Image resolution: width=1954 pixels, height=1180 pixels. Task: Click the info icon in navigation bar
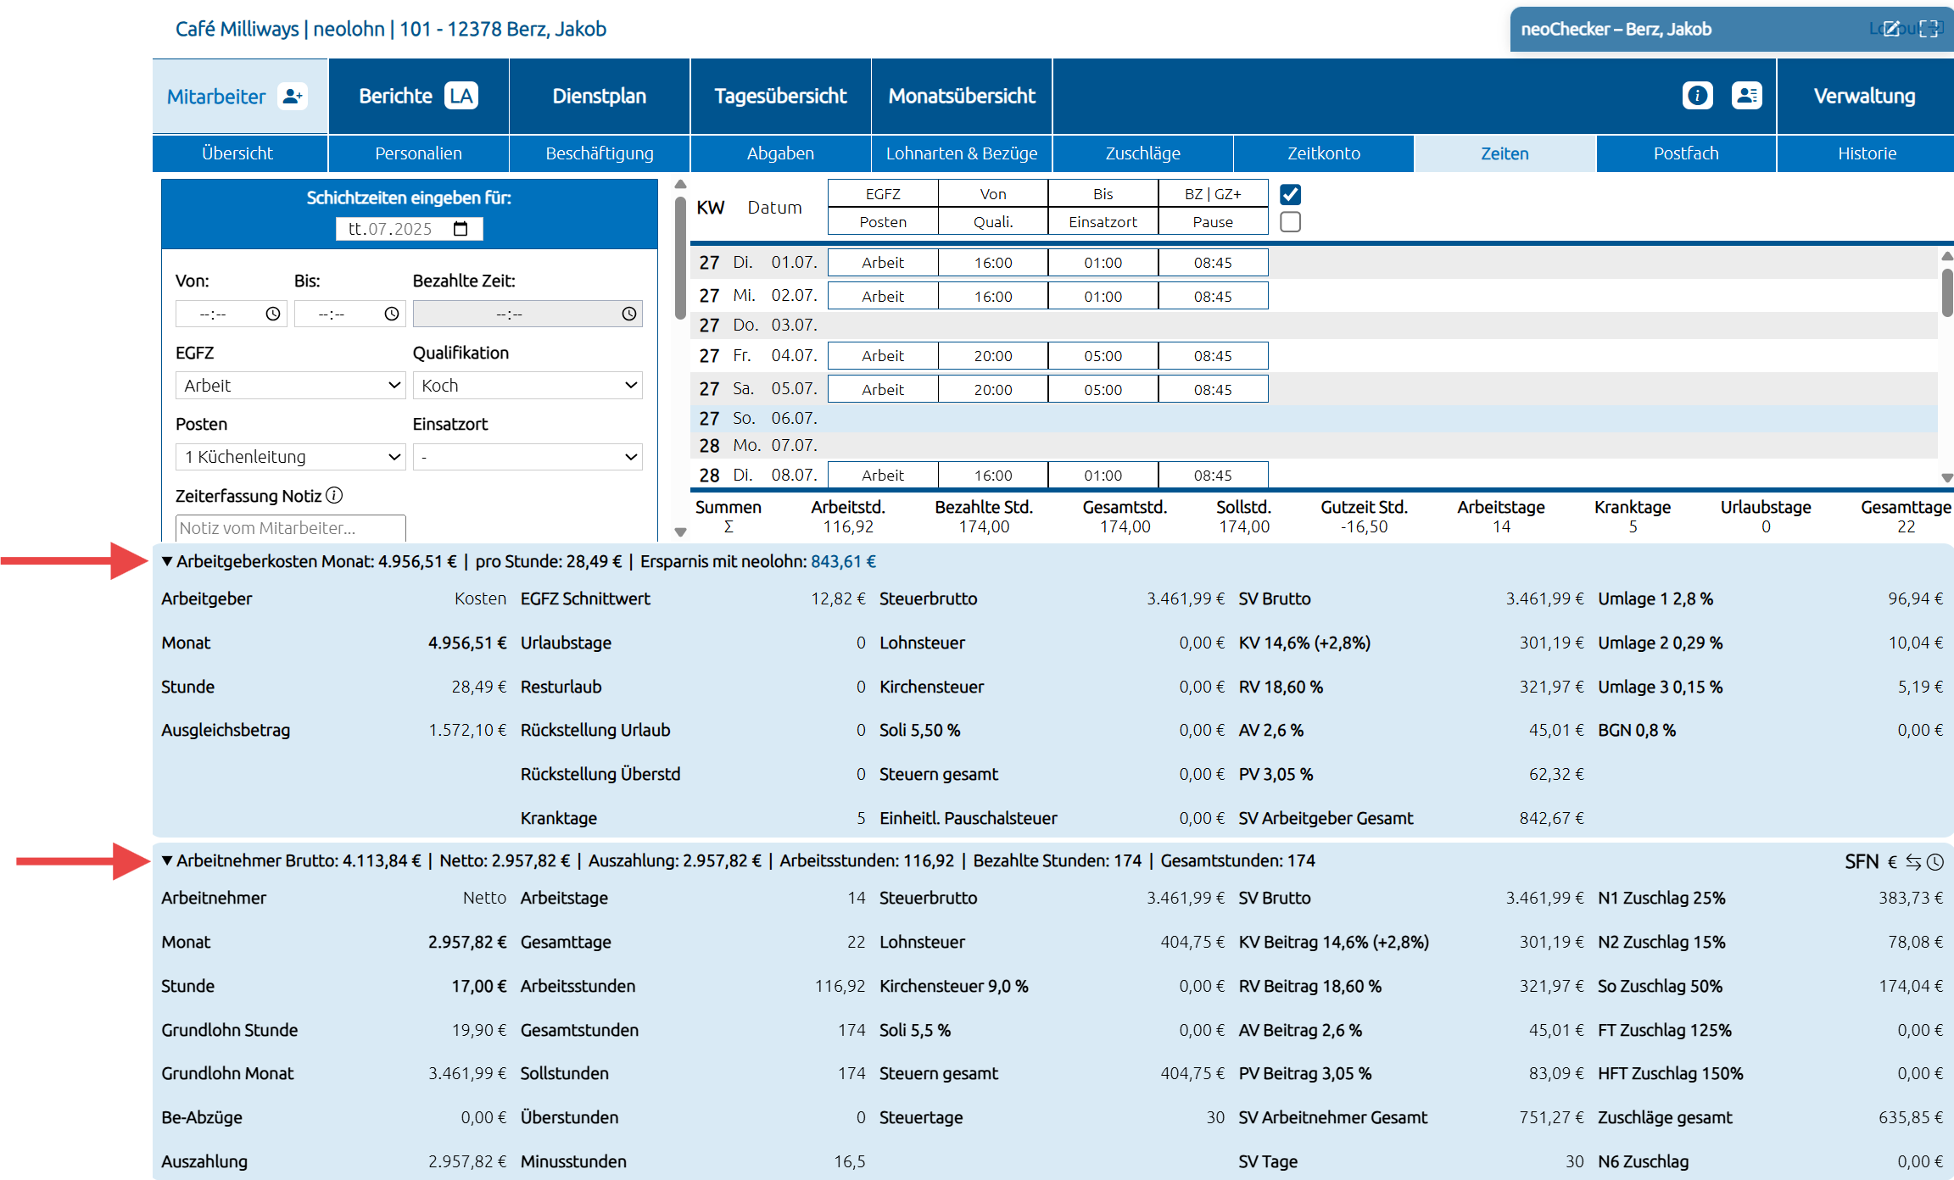tap(1697, 96)
